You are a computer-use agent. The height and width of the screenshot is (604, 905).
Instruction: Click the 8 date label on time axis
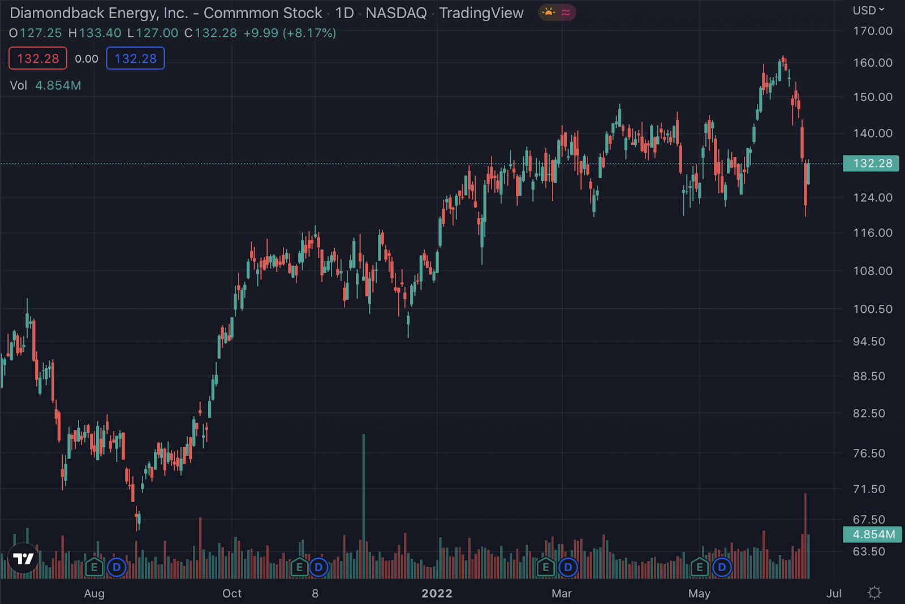click(315, 593)
